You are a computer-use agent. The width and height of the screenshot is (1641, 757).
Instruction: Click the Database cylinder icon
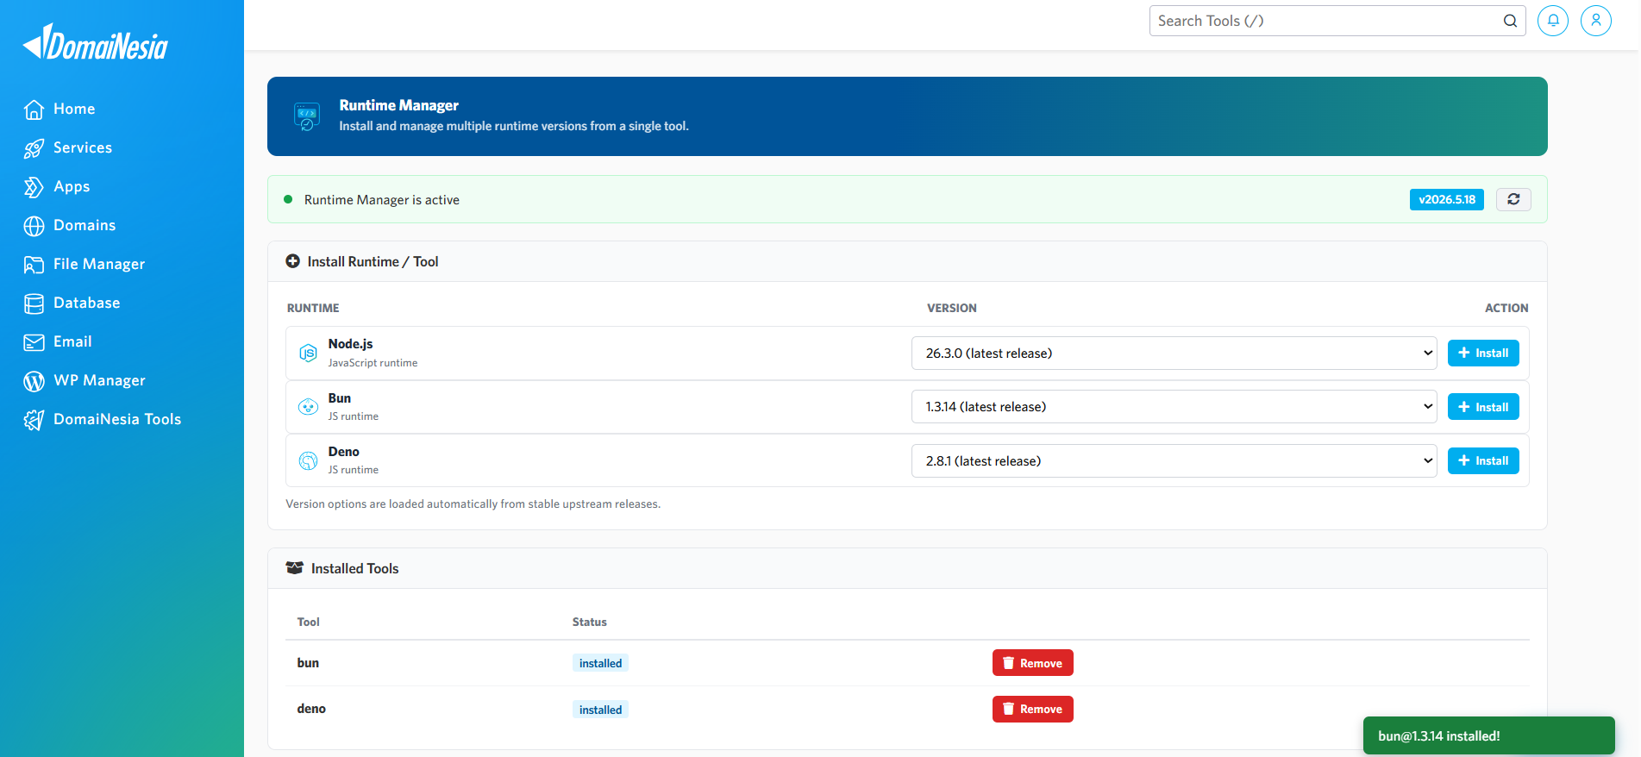(34, 303)
